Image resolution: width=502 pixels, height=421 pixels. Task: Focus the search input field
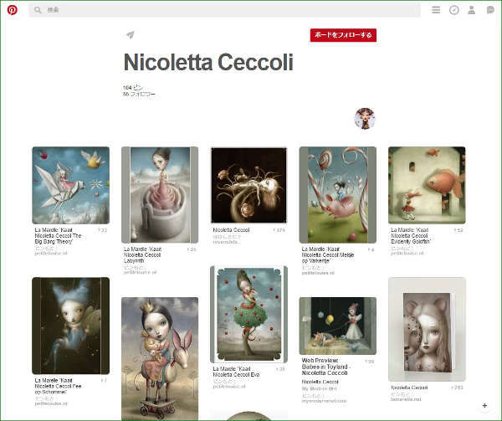point(224,10)
